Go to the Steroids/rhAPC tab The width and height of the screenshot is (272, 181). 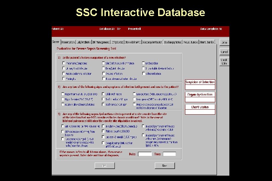pyautogui.click(x=133, y=42)
